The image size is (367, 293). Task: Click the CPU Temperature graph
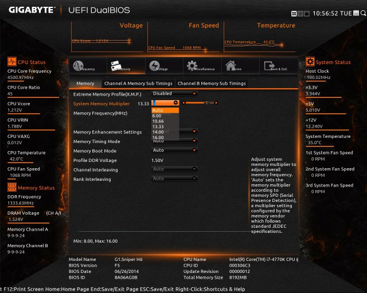tap(260, 37)
